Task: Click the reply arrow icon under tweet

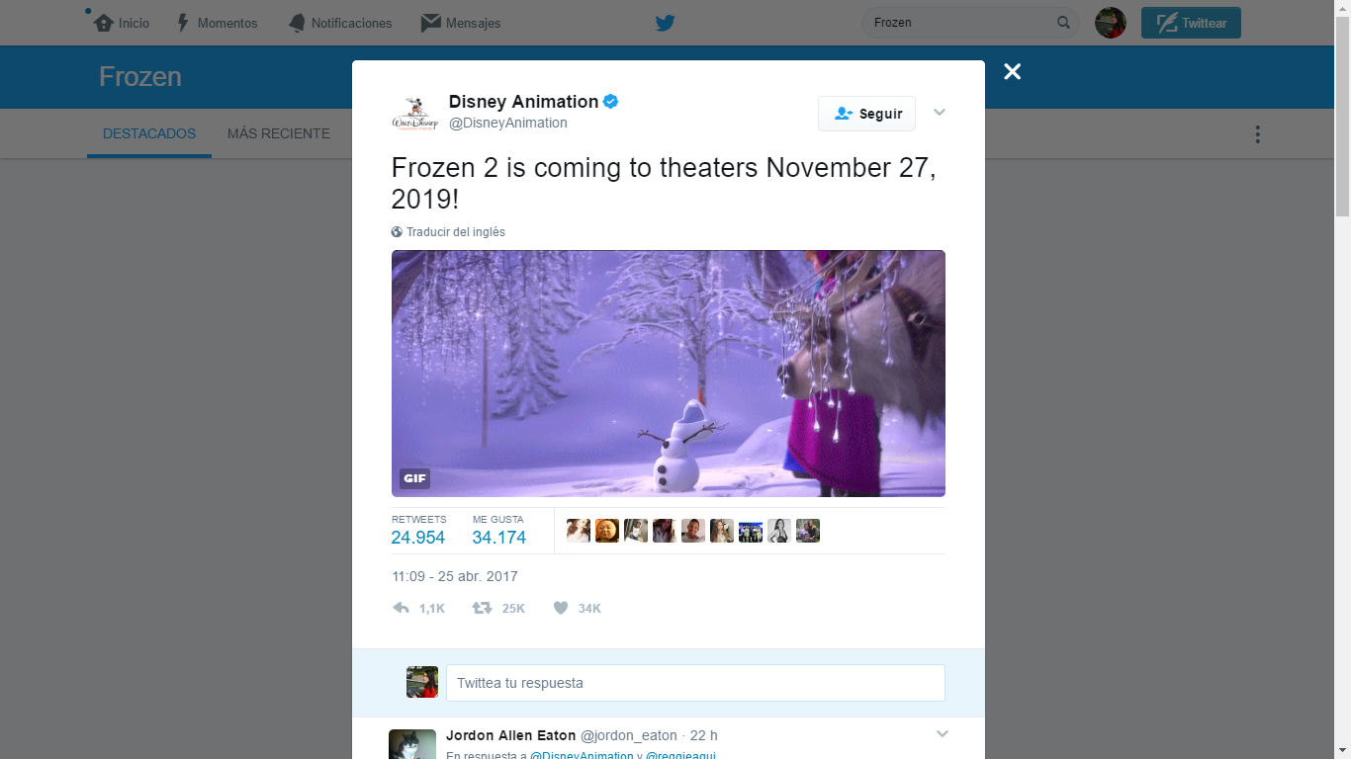Action: [x=401, y=608]
